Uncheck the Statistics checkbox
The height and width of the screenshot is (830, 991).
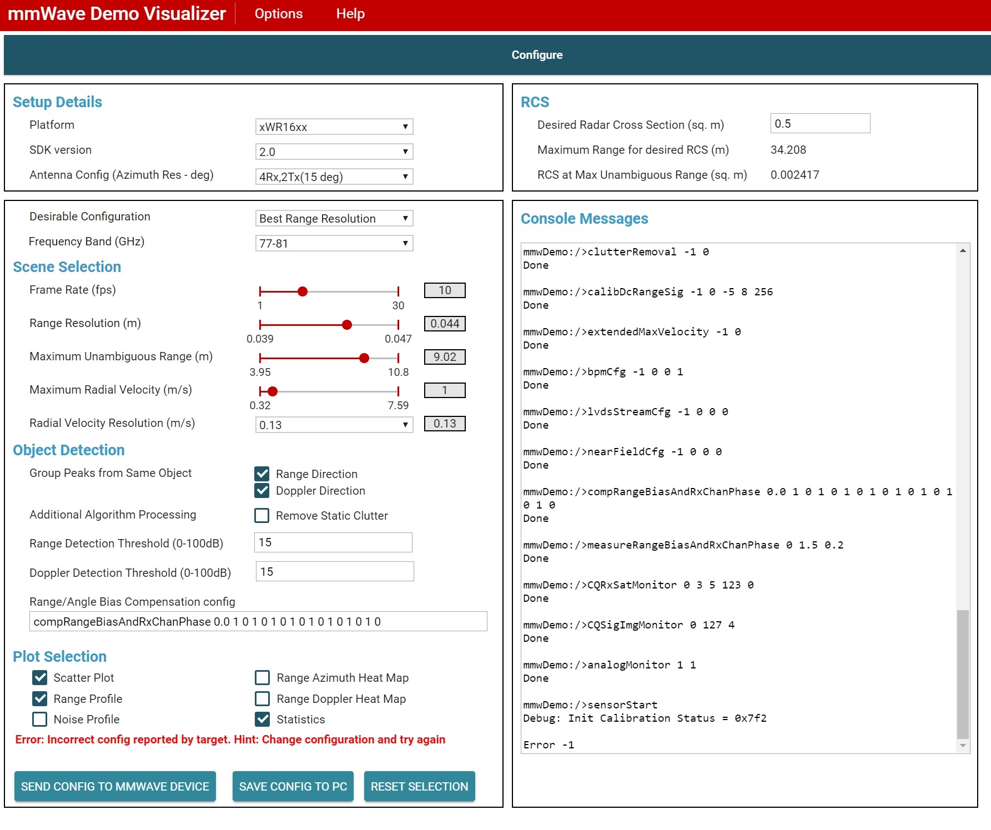pos(262,719)
